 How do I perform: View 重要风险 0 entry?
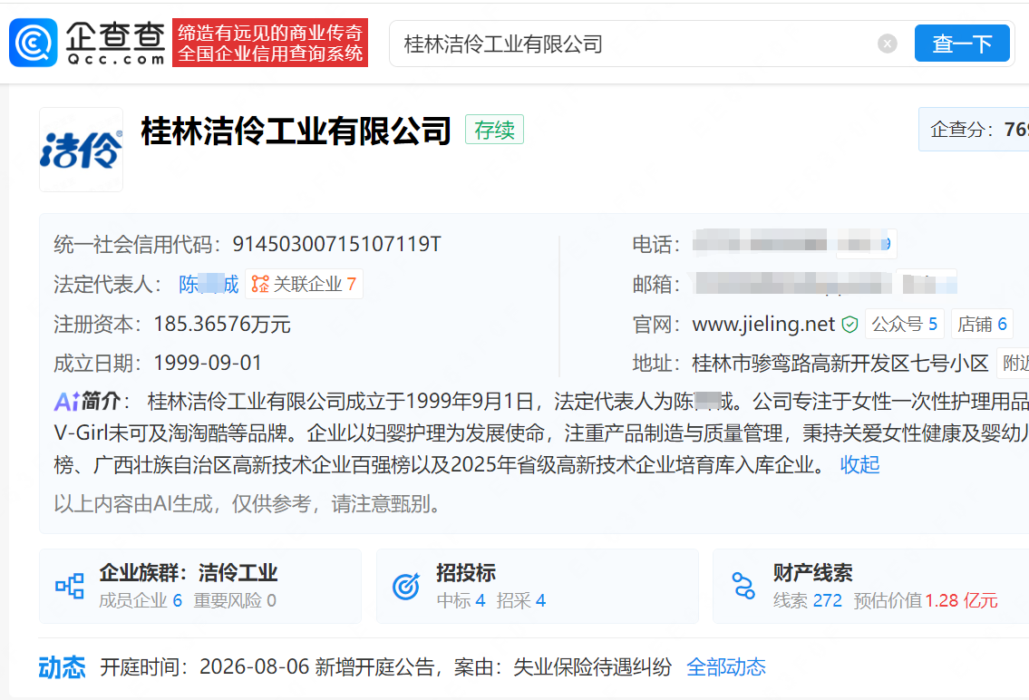[x=235, y=600]
